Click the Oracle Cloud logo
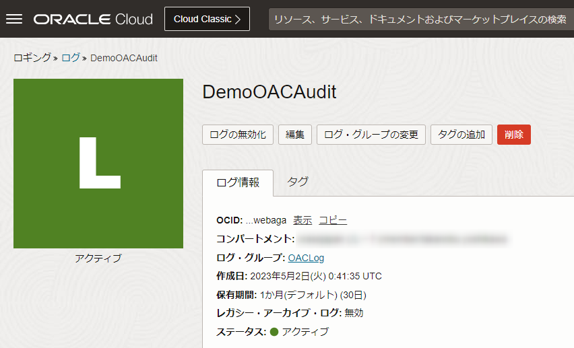 click(x=93, y=19)
